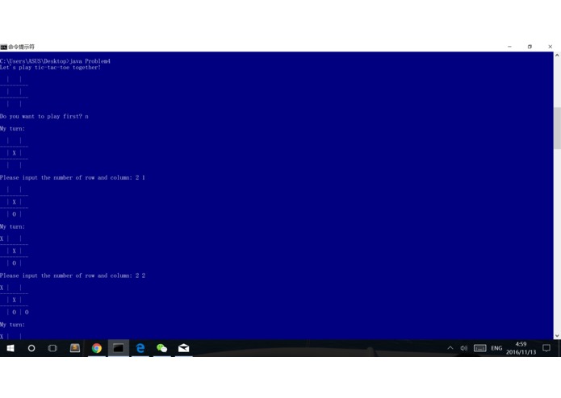The width and height of the screenshot is (561, 398).
Task: Open the clock showing 4:59
Action: point(521,348)
